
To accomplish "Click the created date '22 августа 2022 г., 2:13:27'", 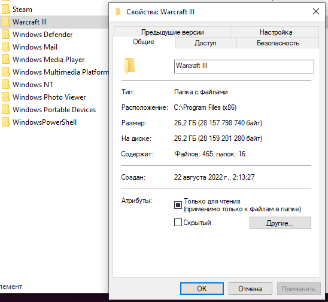I will (214, 177).
